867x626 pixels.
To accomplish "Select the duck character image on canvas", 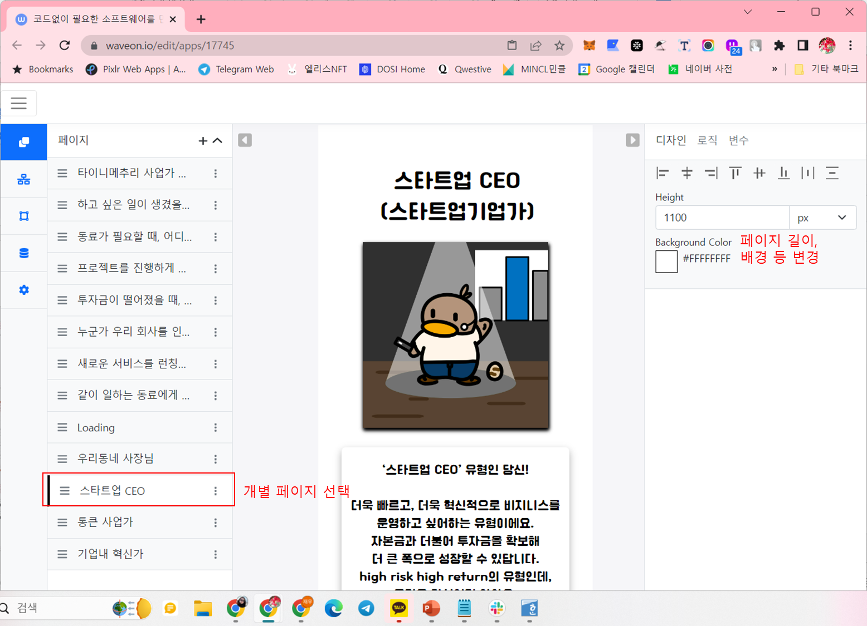I will click(x=456, y=335).
